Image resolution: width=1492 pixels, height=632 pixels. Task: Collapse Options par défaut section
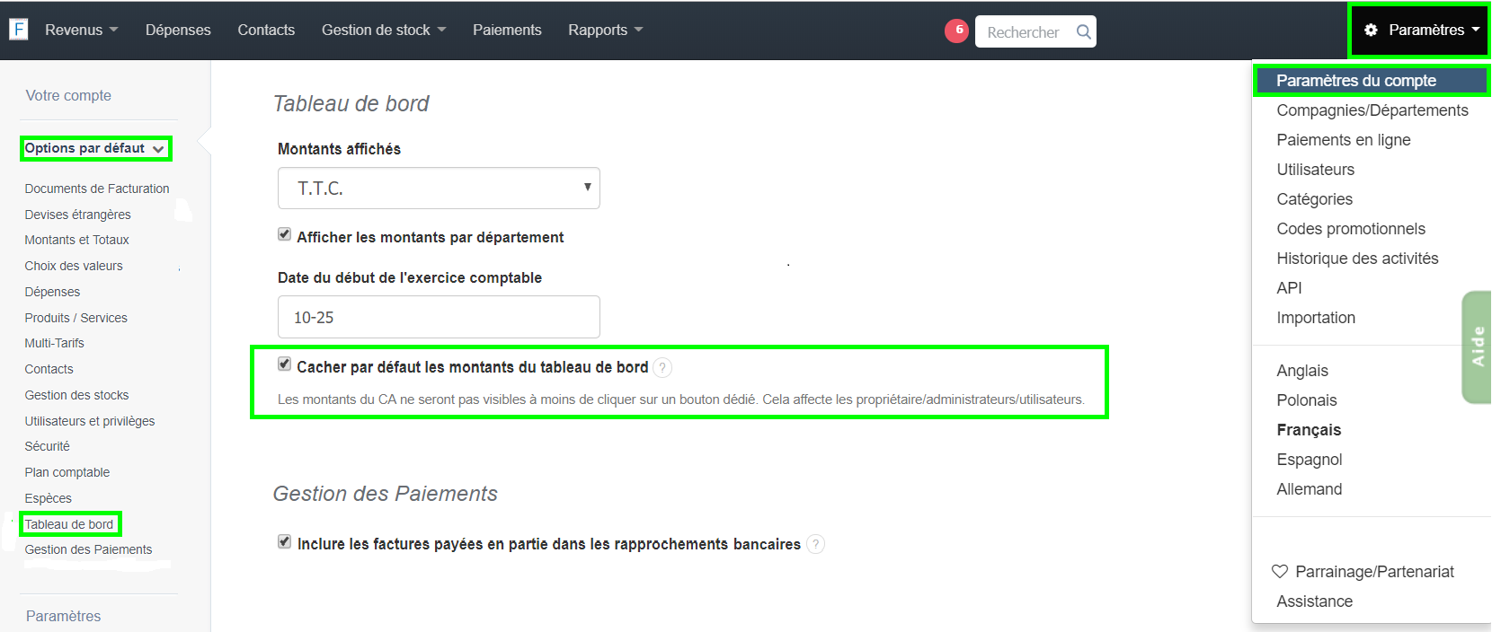(x=95, y=148)
